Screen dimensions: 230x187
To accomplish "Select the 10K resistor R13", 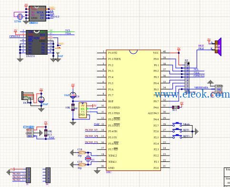I will [46, 133].
